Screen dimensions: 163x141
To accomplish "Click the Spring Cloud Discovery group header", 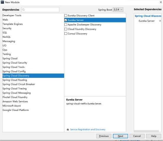I will click(148, 16).
